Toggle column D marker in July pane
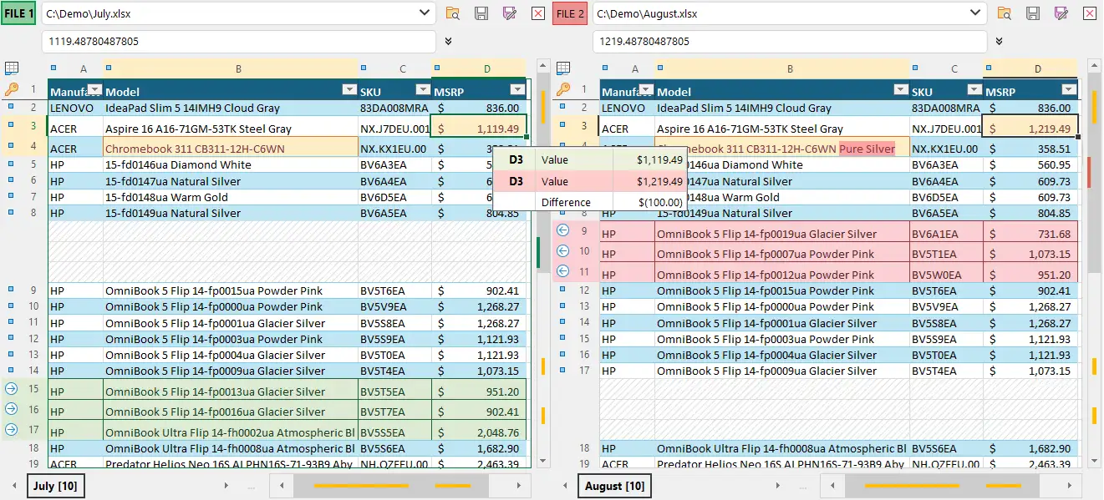This screenshot has width=1104, height=500. (436, 68)
